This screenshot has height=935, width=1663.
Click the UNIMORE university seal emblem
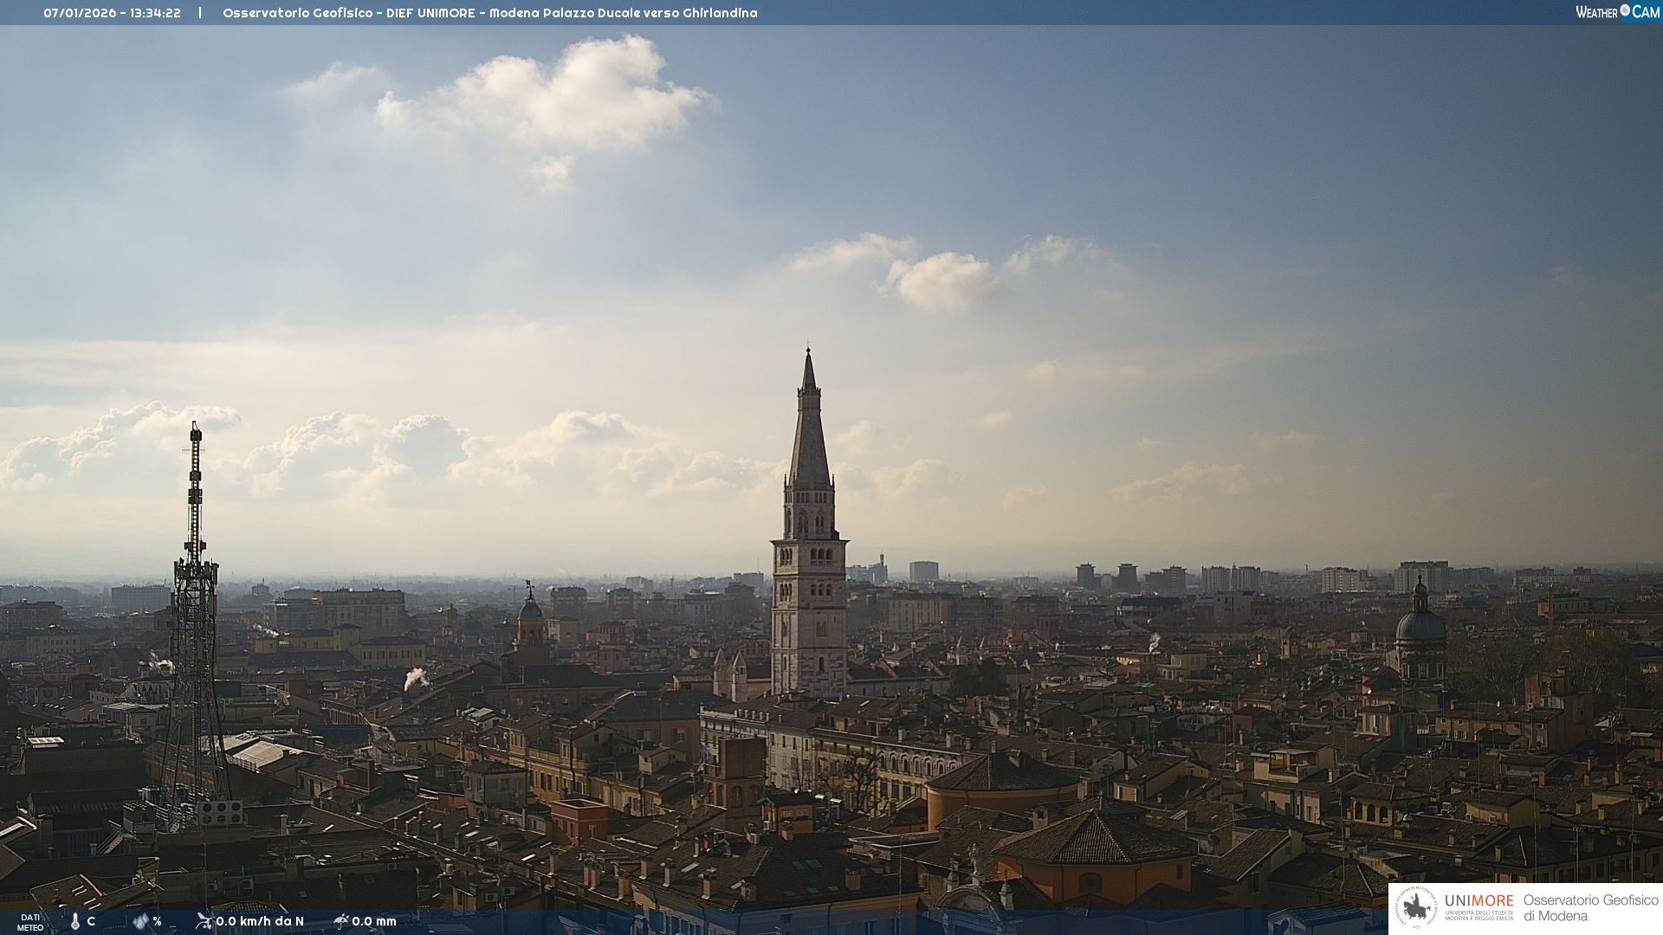point(1417,907)
